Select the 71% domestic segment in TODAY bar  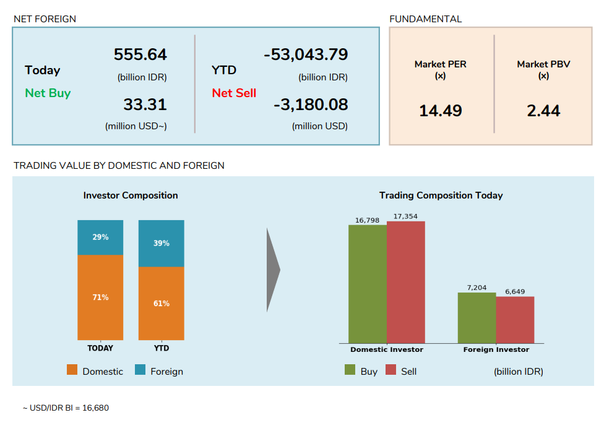click(100, 297)
